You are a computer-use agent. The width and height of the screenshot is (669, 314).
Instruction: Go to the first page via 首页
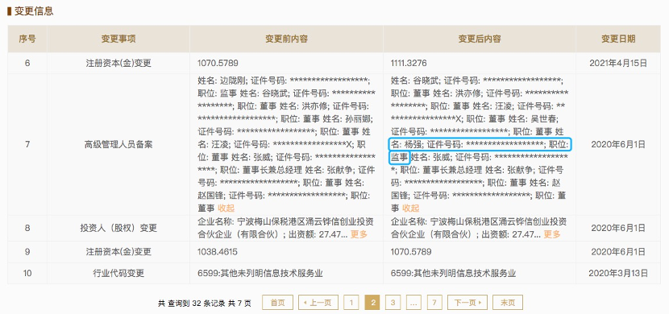(277, 303)
